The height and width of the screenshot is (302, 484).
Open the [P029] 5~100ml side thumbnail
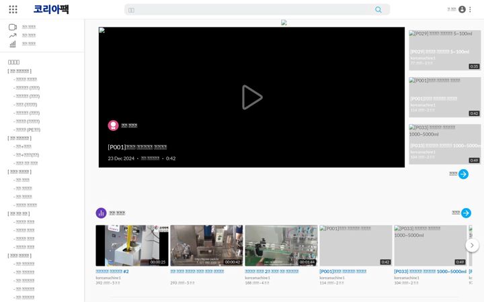click(x=444, y=50)
